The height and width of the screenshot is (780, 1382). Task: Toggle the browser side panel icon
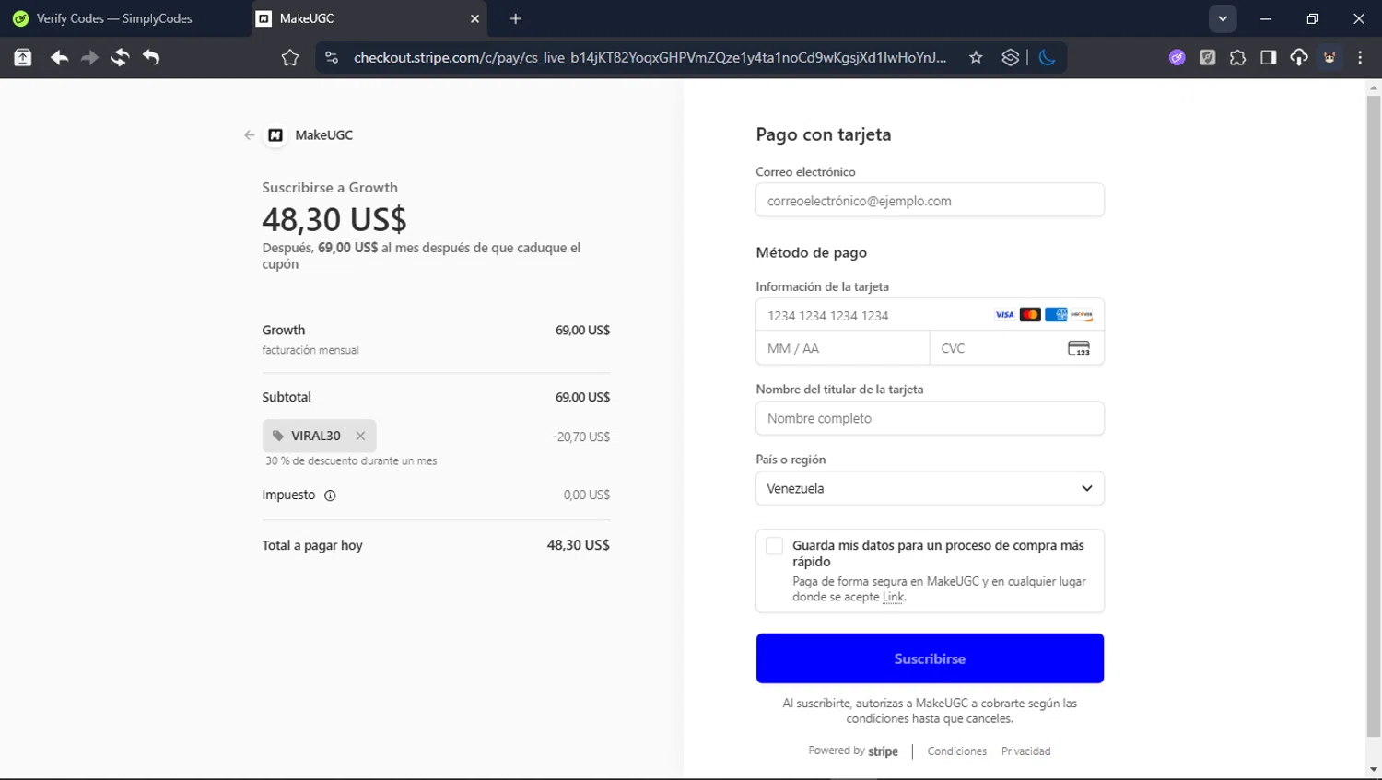coord(1268,57)
